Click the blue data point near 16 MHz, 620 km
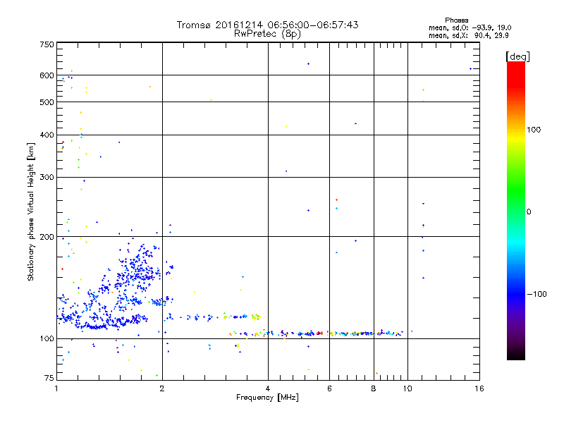 coord(470,68)
